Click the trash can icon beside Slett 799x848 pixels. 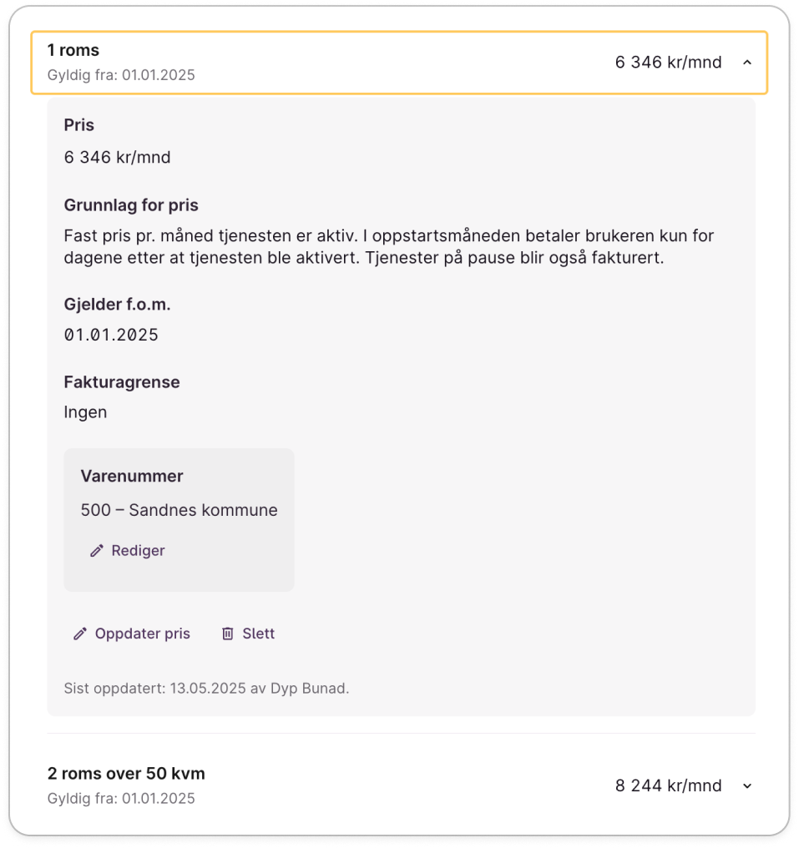tap(227, 633)
